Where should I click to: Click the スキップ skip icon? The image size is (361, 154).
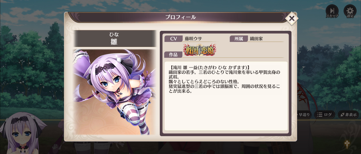pos(332,11)
